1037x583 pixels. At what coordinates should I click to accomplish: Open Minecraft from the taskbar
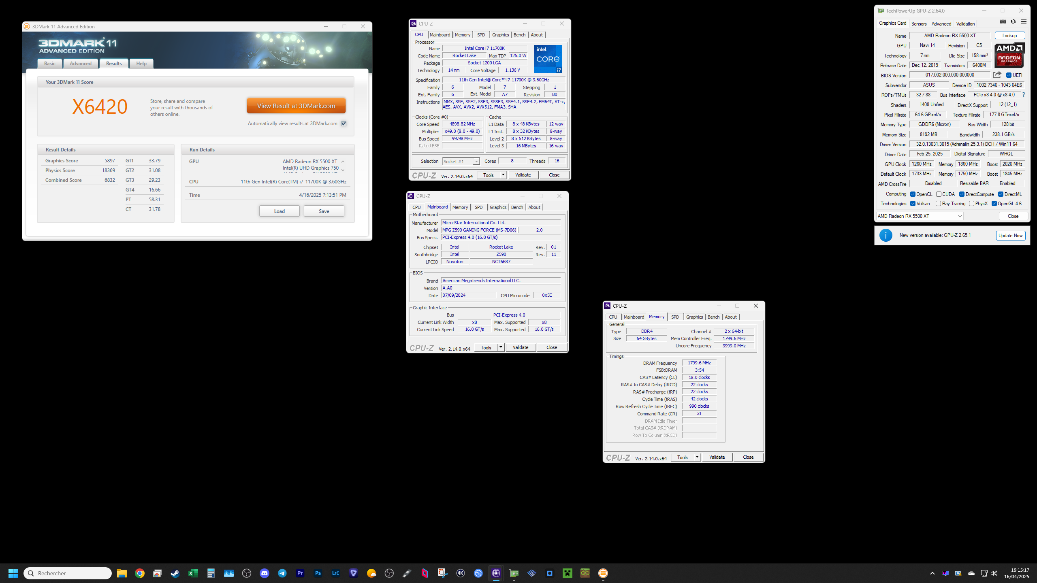click(x=568, y=573)
